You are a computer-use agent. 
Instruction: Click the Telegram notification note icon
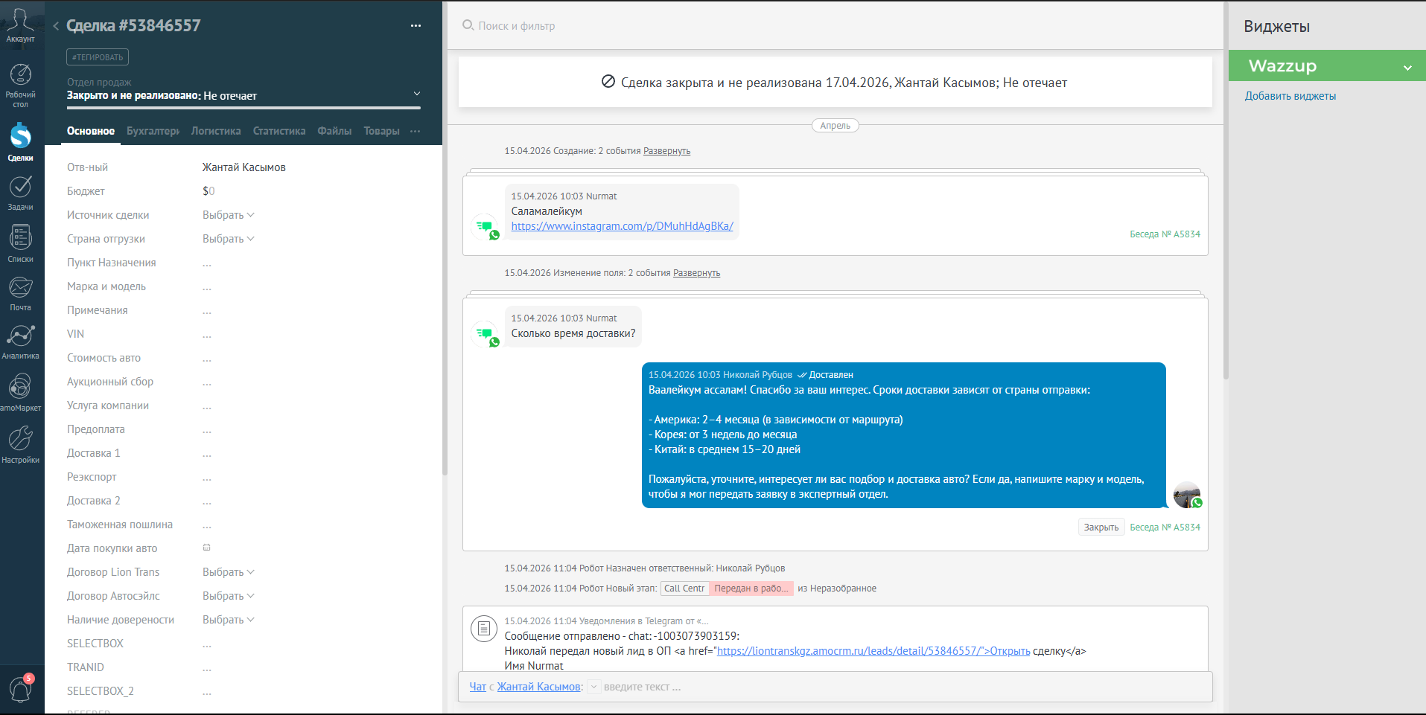[x=484, y=629]
